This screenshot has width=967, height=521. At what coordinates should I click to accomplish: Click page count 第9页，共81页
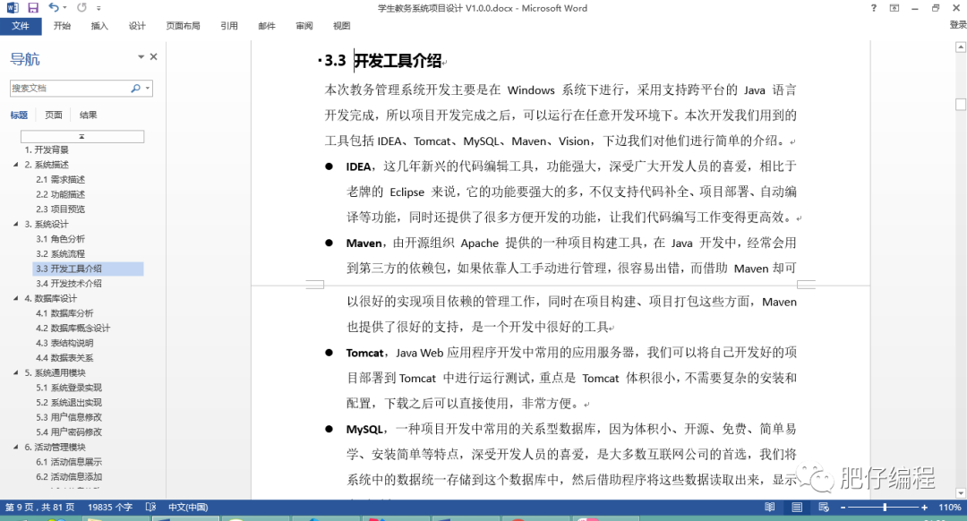40,508
